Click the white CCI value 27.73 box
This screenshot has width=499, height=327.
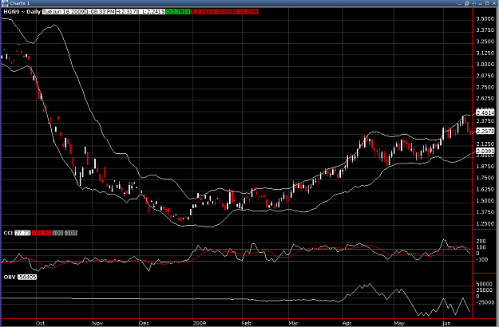point(22,233)
